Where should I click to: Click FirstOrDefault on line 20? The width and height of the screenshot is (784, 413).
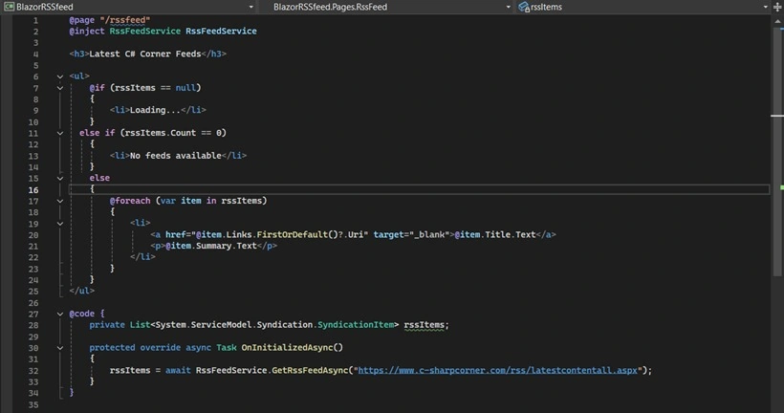click(x=293, y=234)
